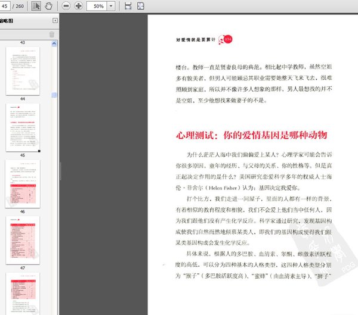Click the trash icon in thumbnails panel

[x=52, y=35]
